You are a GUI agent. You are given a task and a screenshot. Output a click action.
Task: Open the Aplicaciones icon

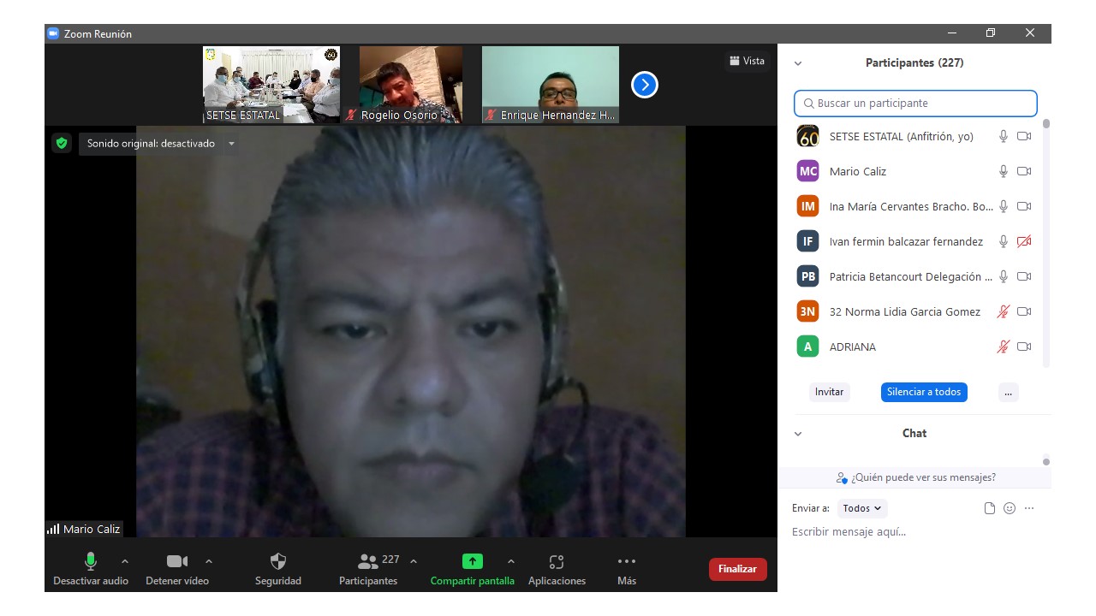pos(557,562)
